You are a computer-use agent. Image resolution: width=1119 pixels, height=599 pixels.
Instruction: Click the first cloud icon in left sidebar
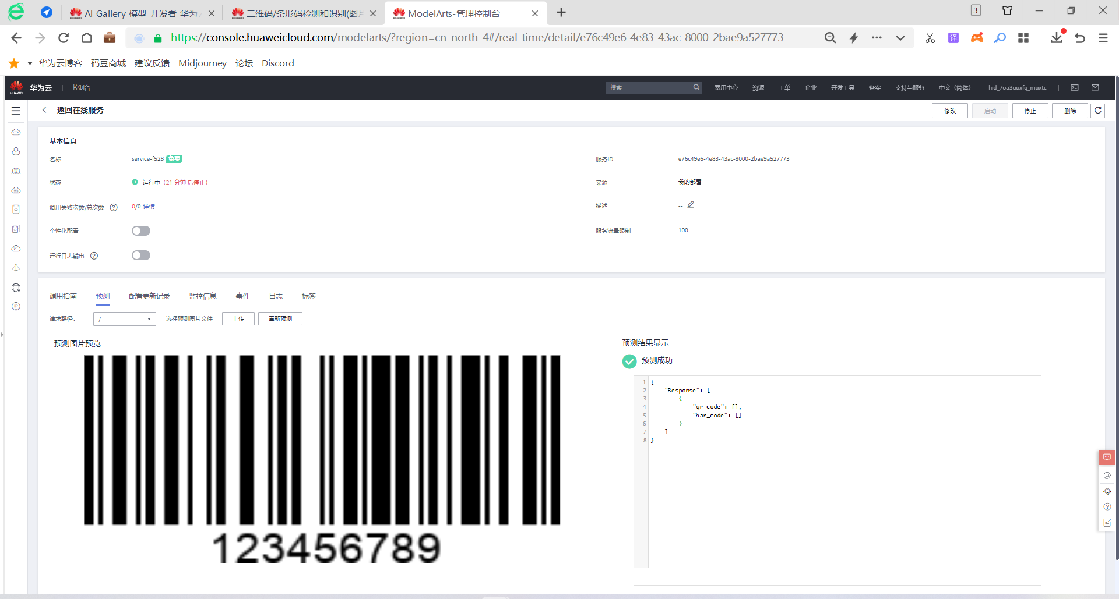[x=16, y=132]
